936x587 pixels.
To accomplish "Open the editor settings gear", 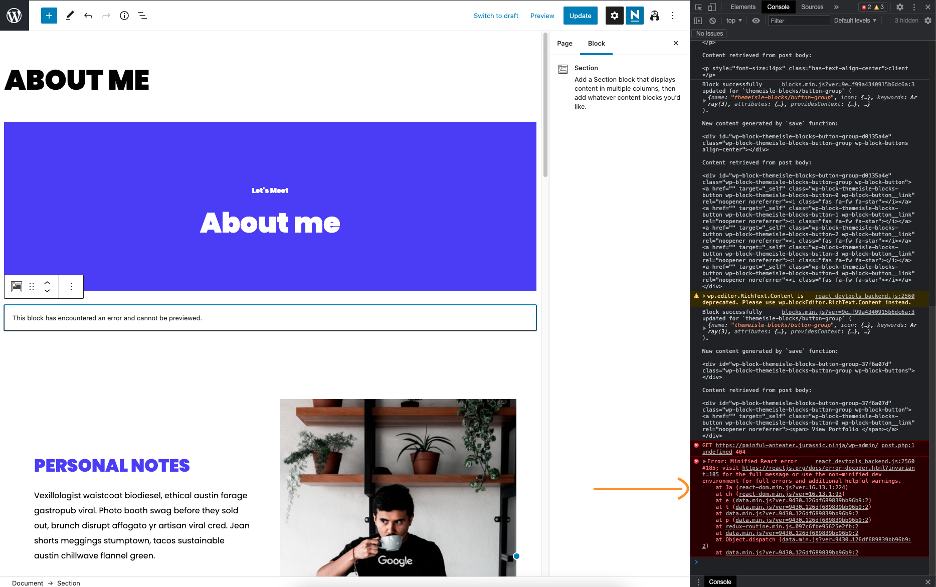I will pyautogui.click(x=614, y=16).
